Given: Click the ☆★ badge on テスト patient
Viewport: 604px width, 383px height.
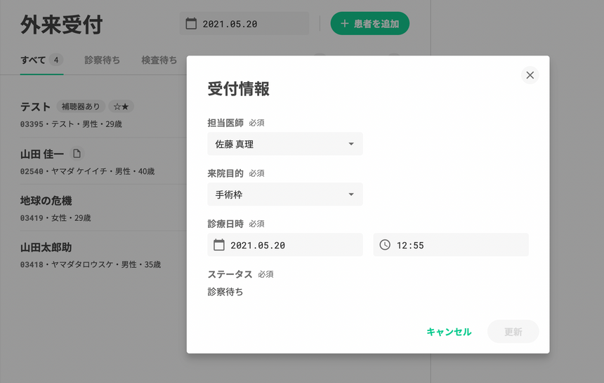Looking at the screenshot, I should 121,107.
